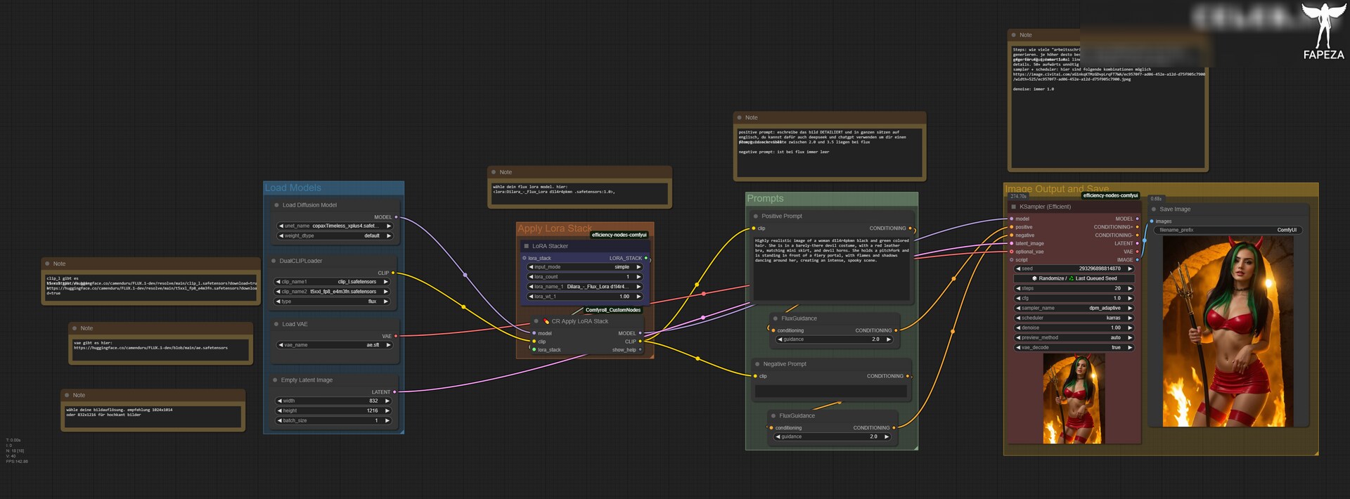Increase lora_count with its right arrow
Screen dimensions: 1350x499
pos(638,277)
